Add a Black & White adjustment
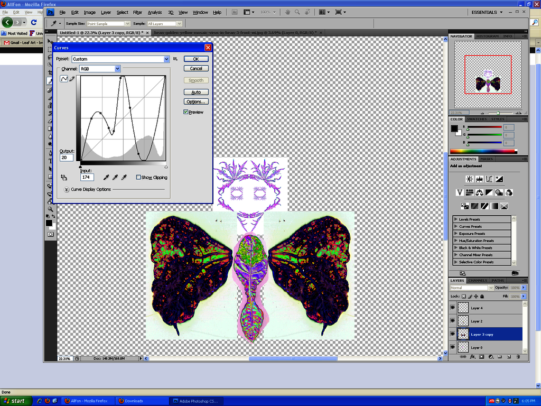 (489, 192)
